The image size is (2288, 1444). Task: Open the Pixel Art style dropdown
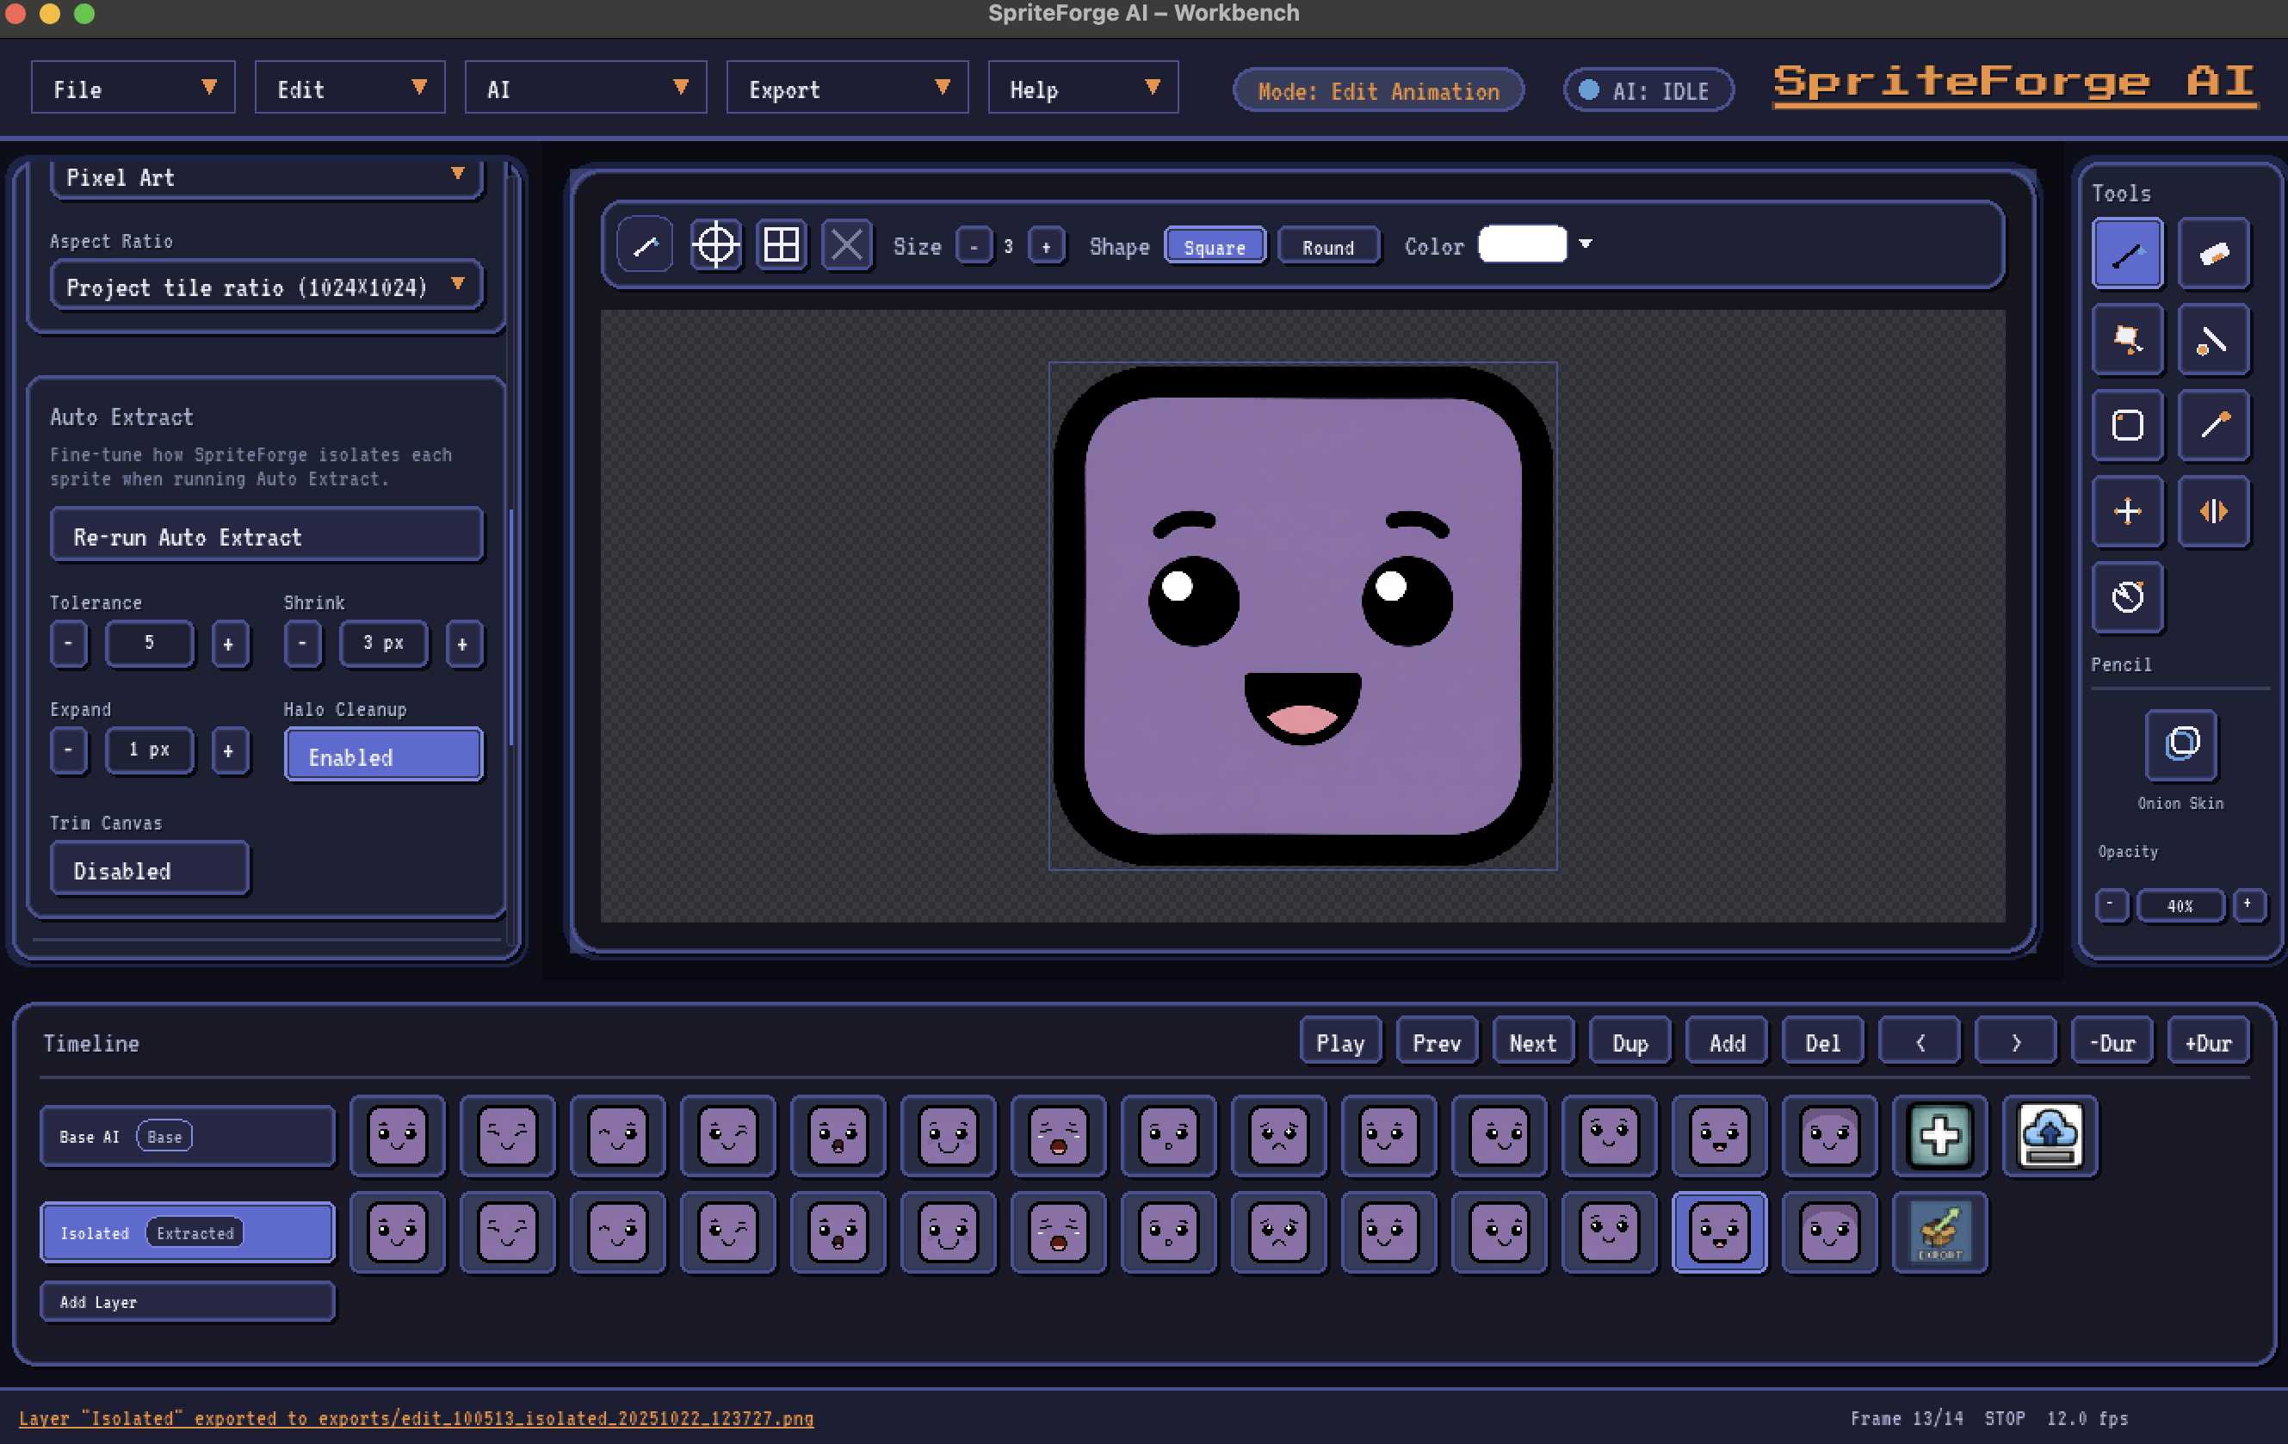[x=266, y=177]
